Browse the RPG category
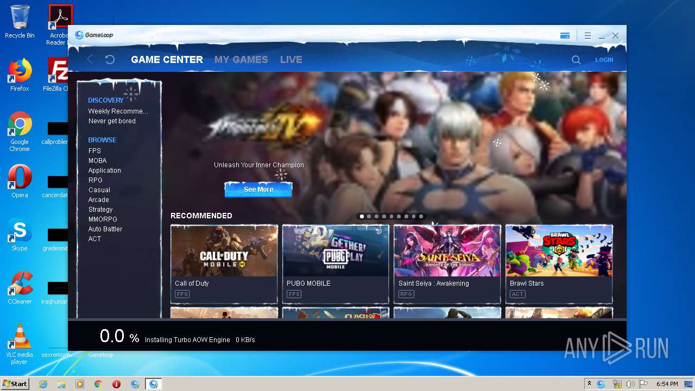This screenshot has width=695, height=391. tap(96, 180)
